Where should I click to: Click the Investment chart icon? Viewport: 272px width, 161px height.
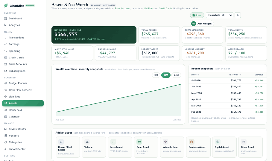(x=113, y=142)
